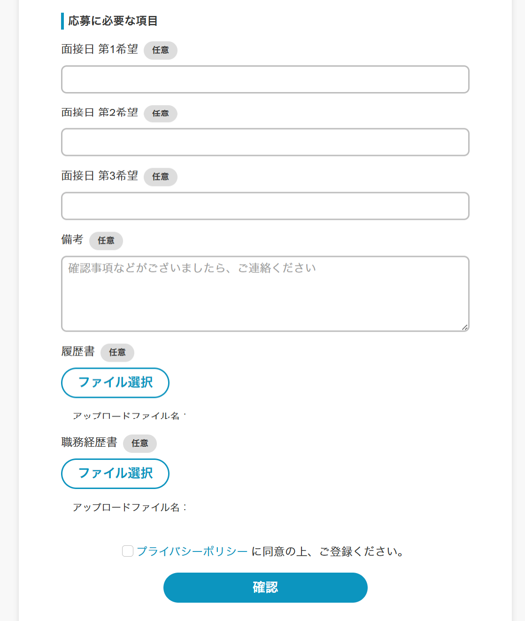Click the 任意 badge next to 職務経歴書

pyautogui.click(x=140, y=443)
